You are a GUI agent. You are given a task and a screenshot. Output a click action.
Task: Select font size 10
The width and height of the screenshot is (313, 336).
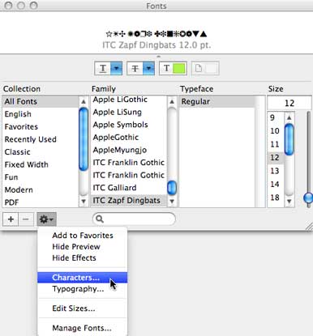(x=276, y=131)
